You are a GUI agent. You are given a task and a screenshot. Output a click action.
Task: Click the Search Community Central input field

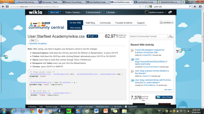click(x=149, y=36)
